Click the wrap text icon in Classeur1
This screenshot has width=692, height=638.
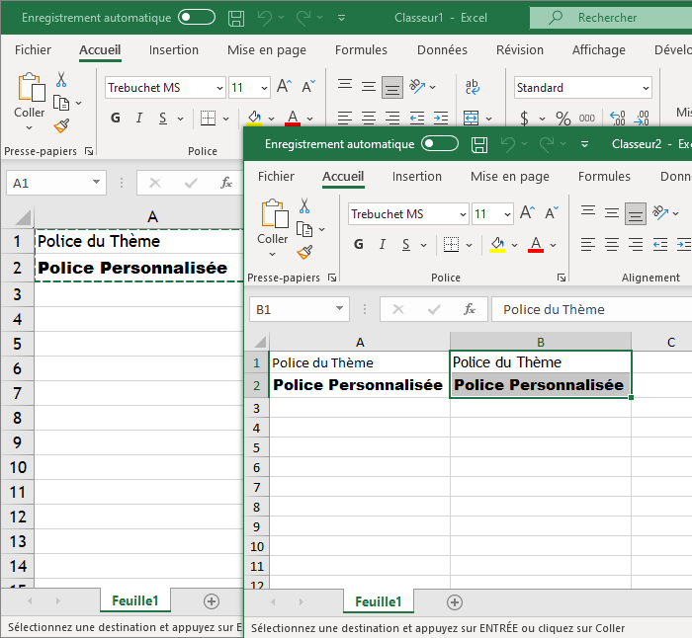point(473,87)
